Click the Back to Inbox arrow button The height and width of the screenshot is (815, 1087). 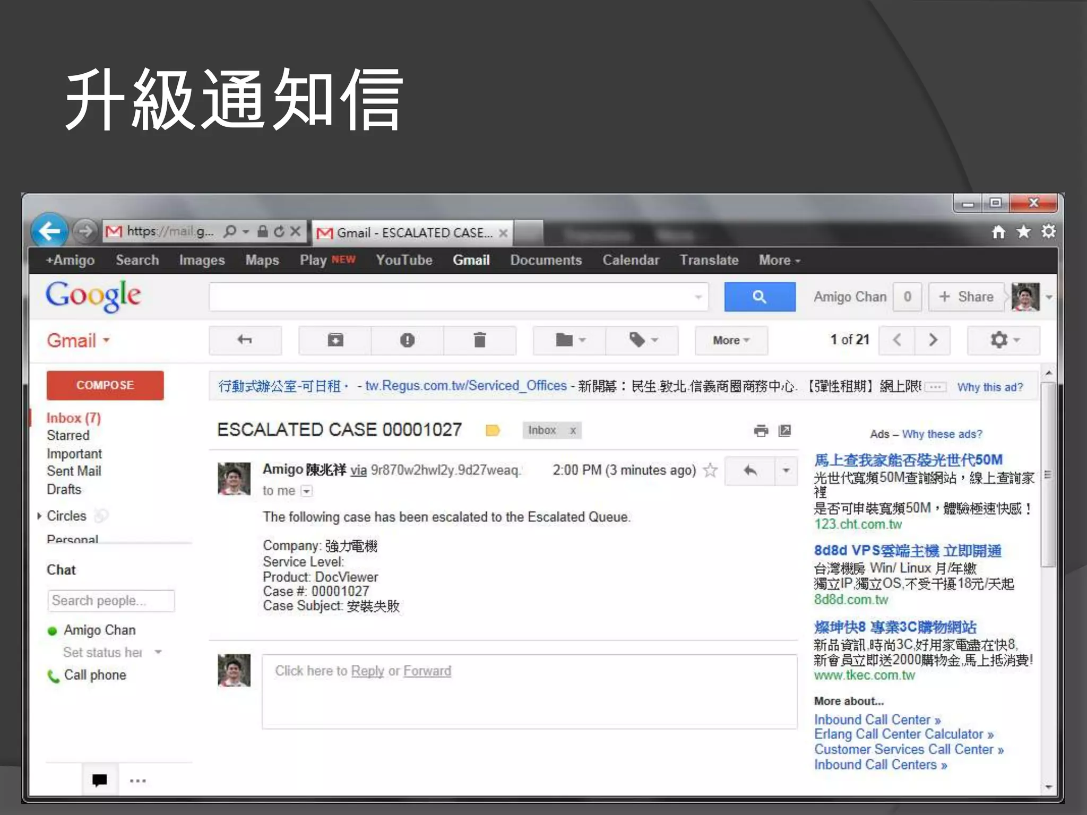coord(245,340)
